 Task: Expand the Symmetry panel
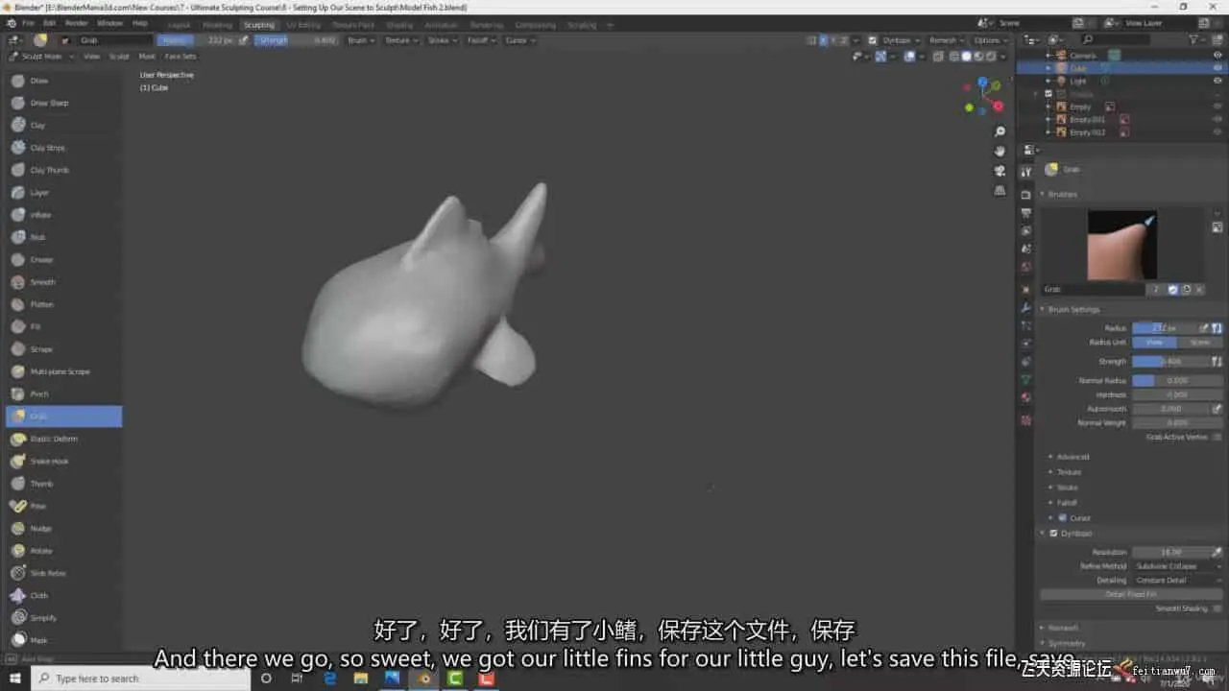(1067, 643)
